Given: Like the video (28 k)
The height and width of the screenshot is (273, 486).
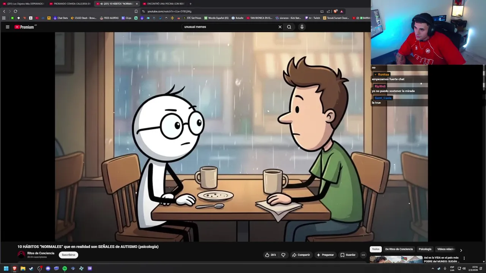Looking at the screenshot, I should pos(270,255).
